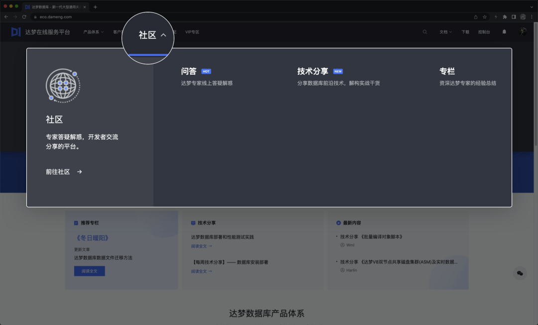Click the lightning extension icon
This screenshot has width=538, height=325.
496,17
